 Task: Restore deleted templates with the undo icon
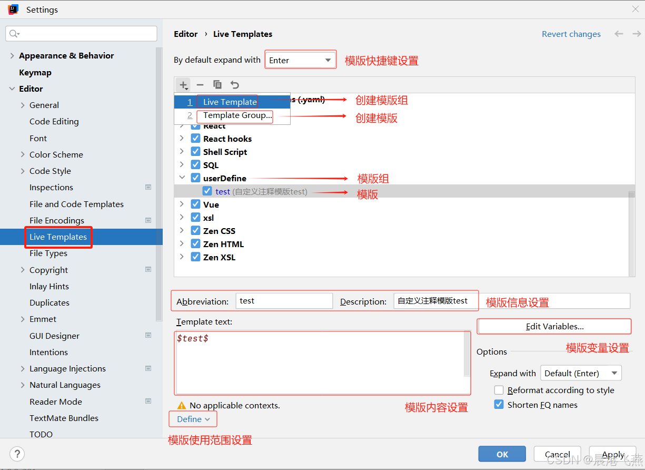click(235, 85)
